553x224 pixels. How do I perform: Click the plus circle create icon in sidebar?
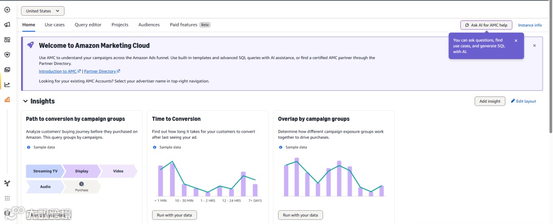tap(7, 10)
